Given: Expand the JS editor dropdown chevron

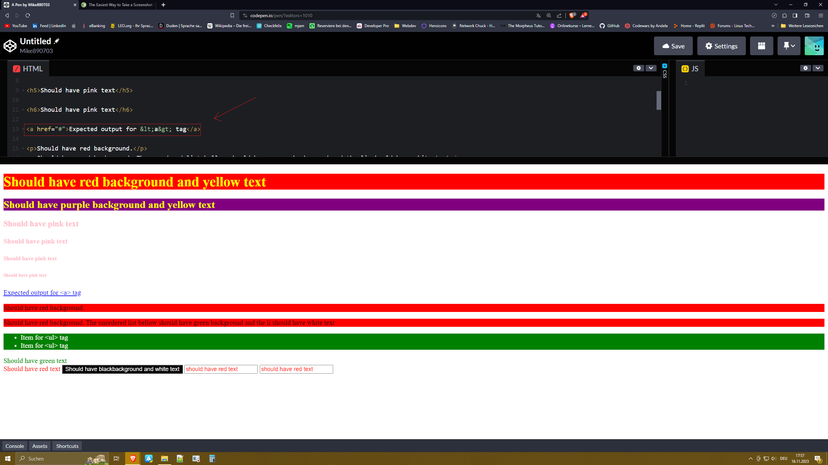Looking at the screenshot, I should click(818, 68).
